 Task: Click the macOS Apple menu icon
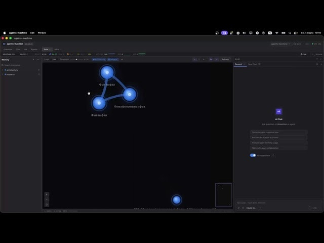click(5, 32)
